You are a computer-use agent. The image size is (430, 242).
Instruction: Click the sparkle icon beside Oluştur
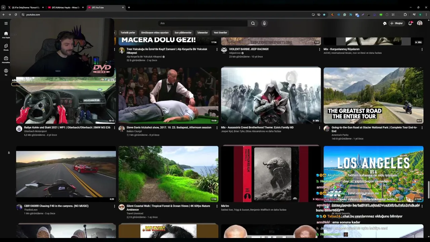(x=385, y=23)
